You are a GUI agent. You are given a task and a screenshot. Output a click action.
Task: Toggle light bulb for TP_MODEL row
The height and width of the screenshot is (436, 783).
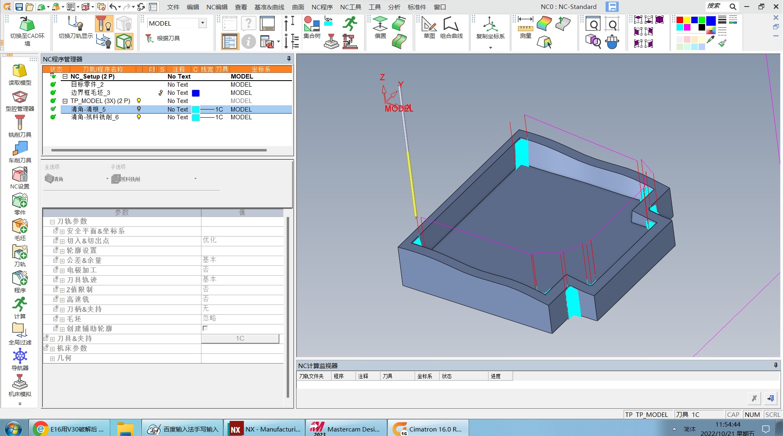139,101
